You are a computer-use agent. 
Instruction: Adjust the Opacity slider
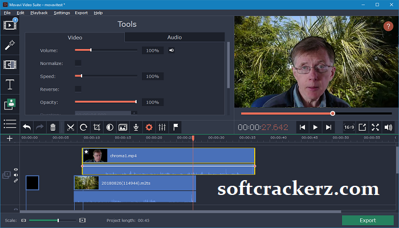(x=106, y=102)
